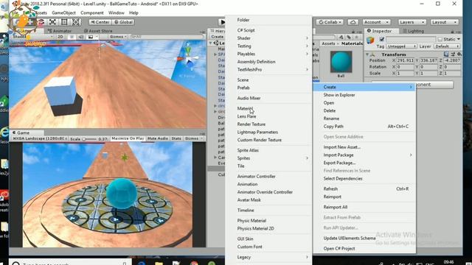This screenshot has height=265, width=472.
Task: Select the Ball material thumbnail
Action: [341, 62]
